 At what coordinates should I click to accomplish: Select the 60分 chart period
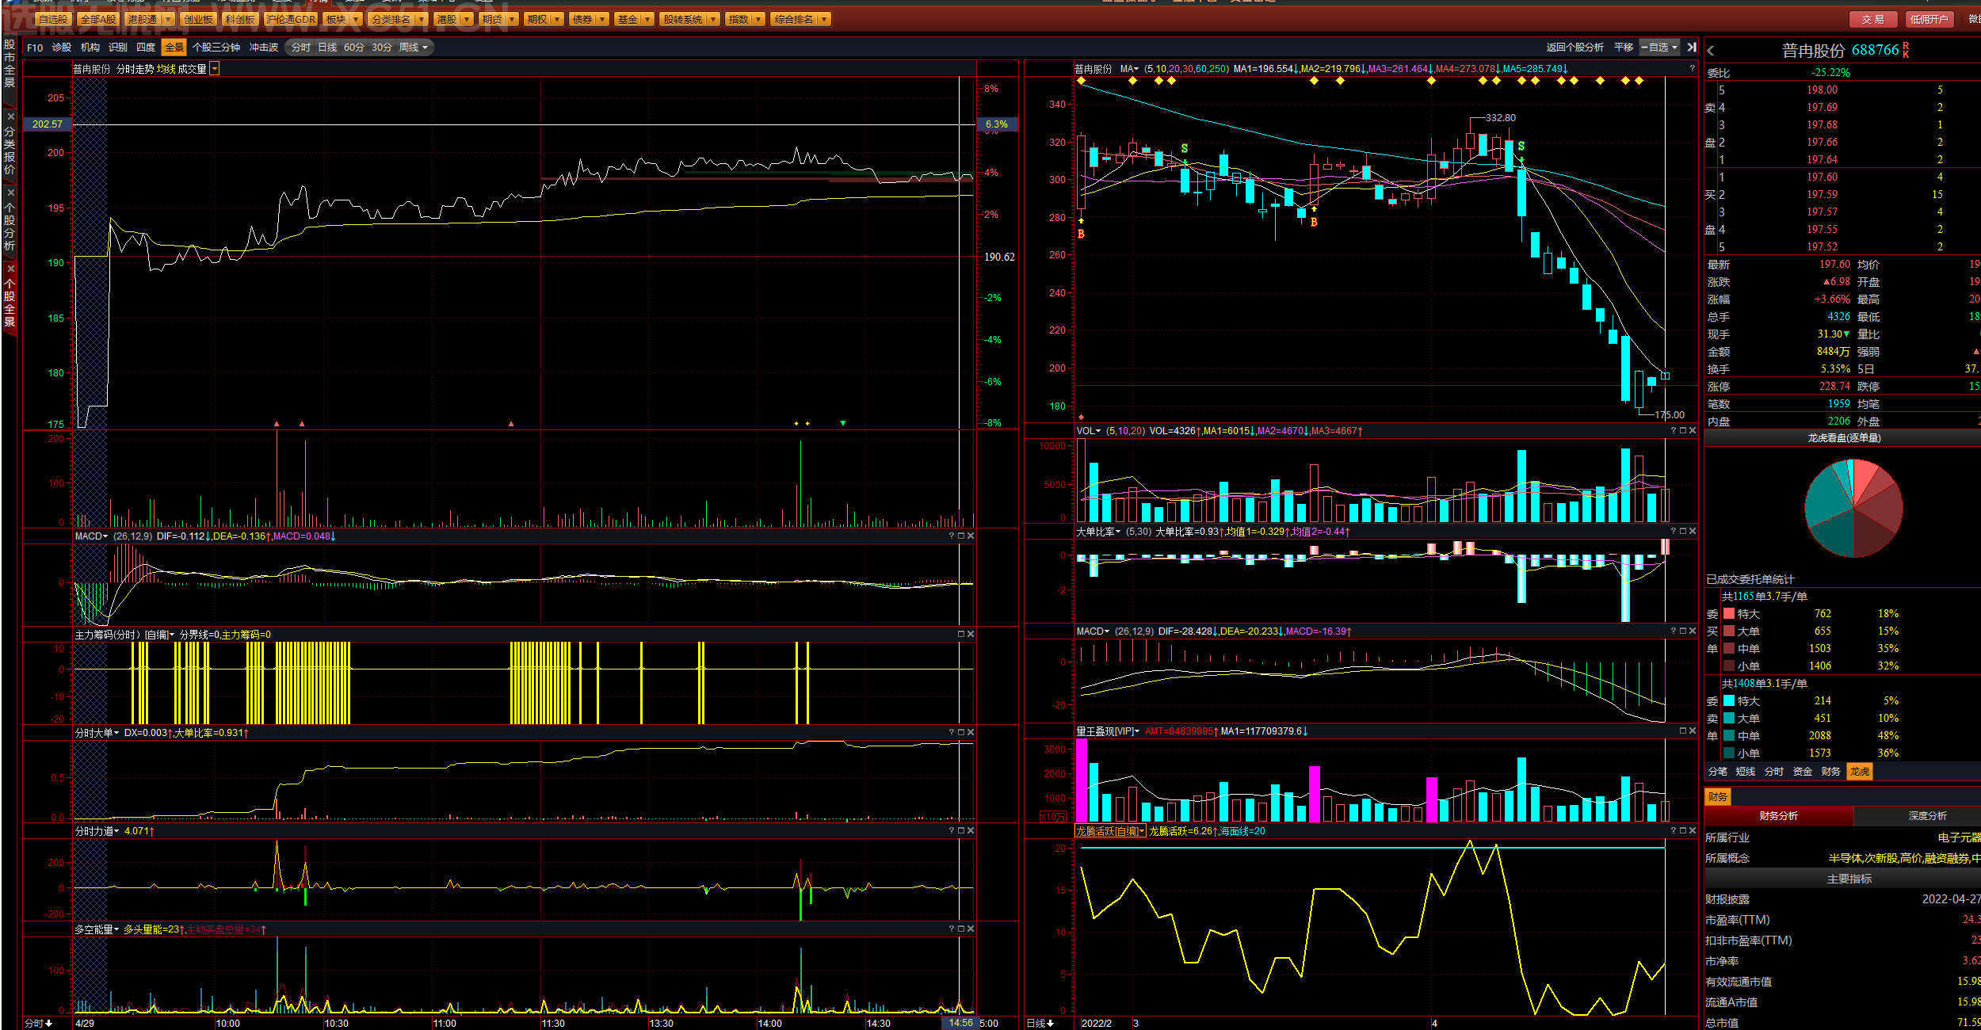tap(354, 48)
